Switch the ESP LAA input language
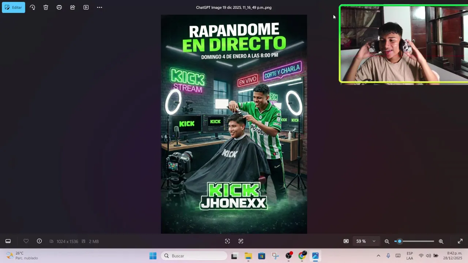 [409, 256]
